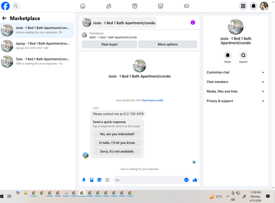Open Windows Start button

point(2,196)
